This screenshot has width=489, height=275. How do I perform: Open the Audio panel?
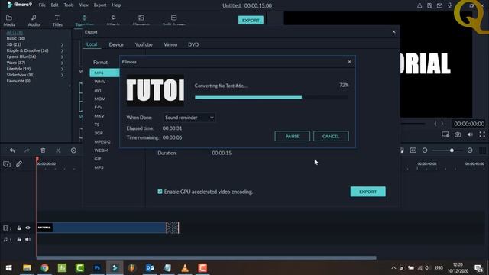click(34, 21)
